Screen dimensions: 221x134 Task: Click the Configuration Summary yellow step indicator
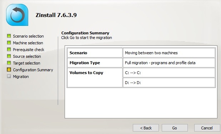pos(9,69)
